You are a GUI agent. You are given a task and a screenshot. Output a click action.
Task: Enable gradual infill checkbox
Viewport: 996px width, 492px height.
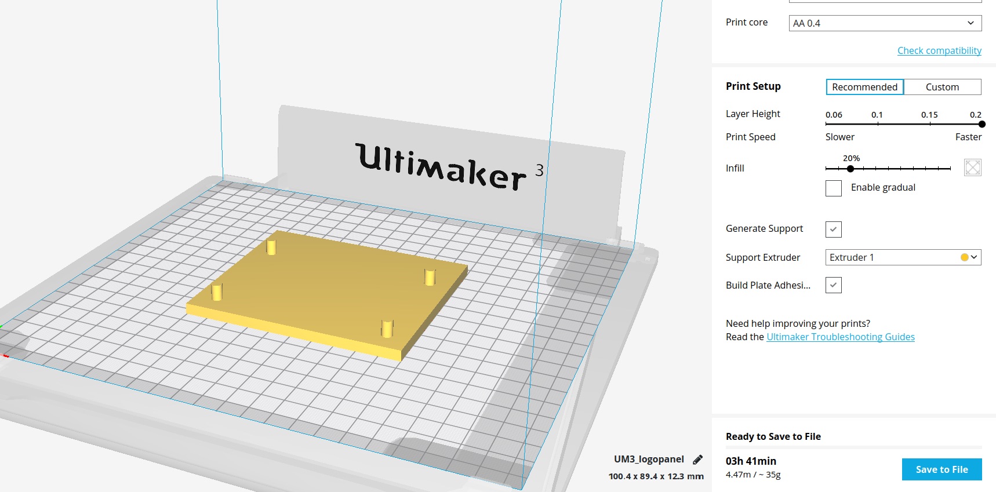coord(834,188)
